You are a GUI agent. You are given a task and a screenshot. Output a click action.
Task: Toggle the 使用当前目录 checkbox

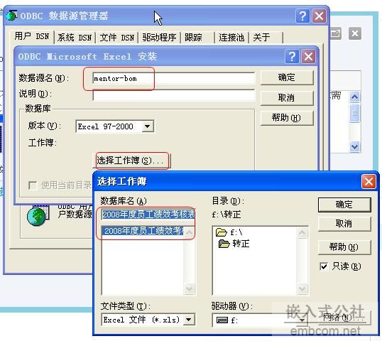point(33,185)
